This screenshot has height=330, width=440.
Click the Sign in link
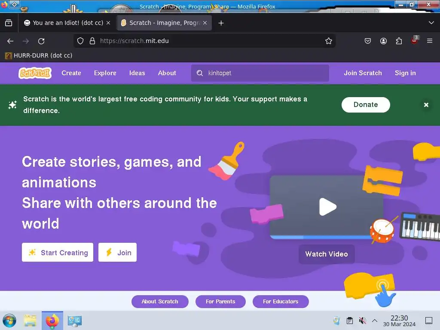(405, 73)
